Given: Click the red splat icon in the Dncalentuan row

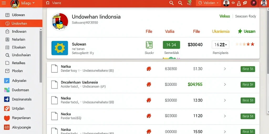Looking at the screenshot, I should (149, 85).
